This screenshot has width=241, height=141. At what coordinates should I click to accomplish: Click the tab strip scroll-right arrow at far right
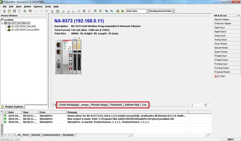point(205,105)
